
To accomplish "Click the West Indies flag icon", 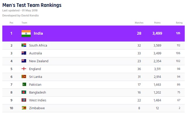I will [x=24, y=100].
